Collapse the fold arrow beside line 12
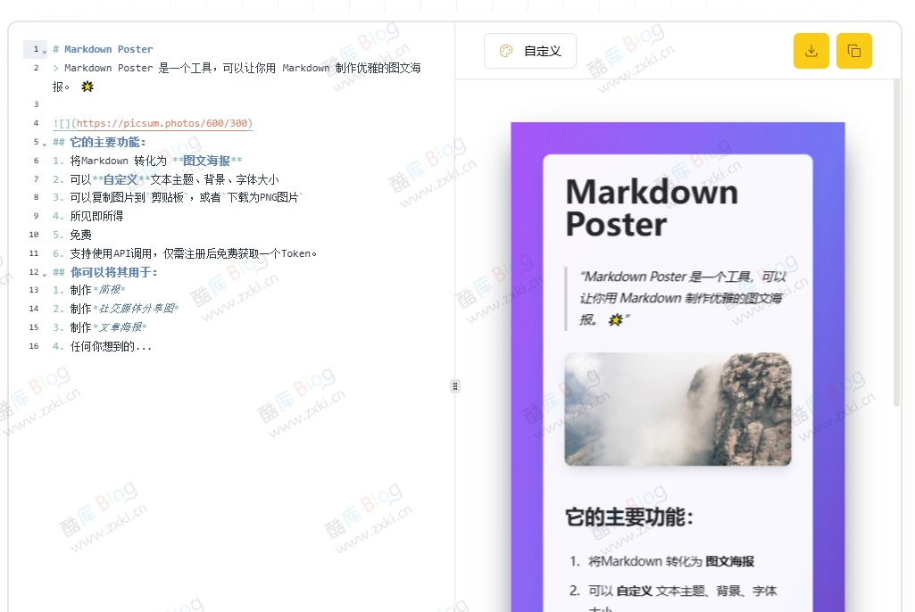Screen dimensions: 915x612 (x=46, y=272)
